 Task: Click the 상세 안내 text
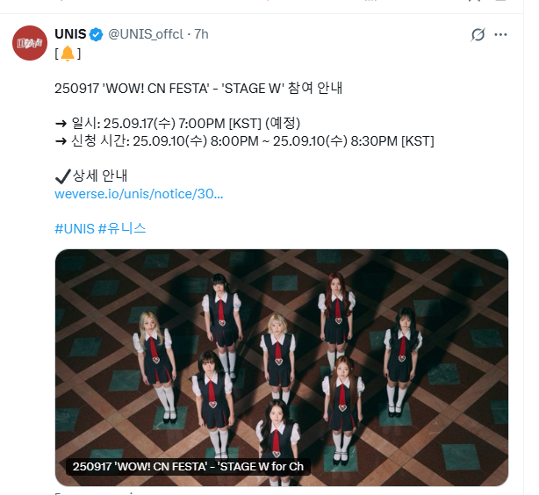point(100,176)
